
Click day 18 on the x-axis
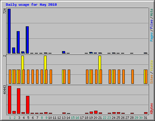point(86,118)
